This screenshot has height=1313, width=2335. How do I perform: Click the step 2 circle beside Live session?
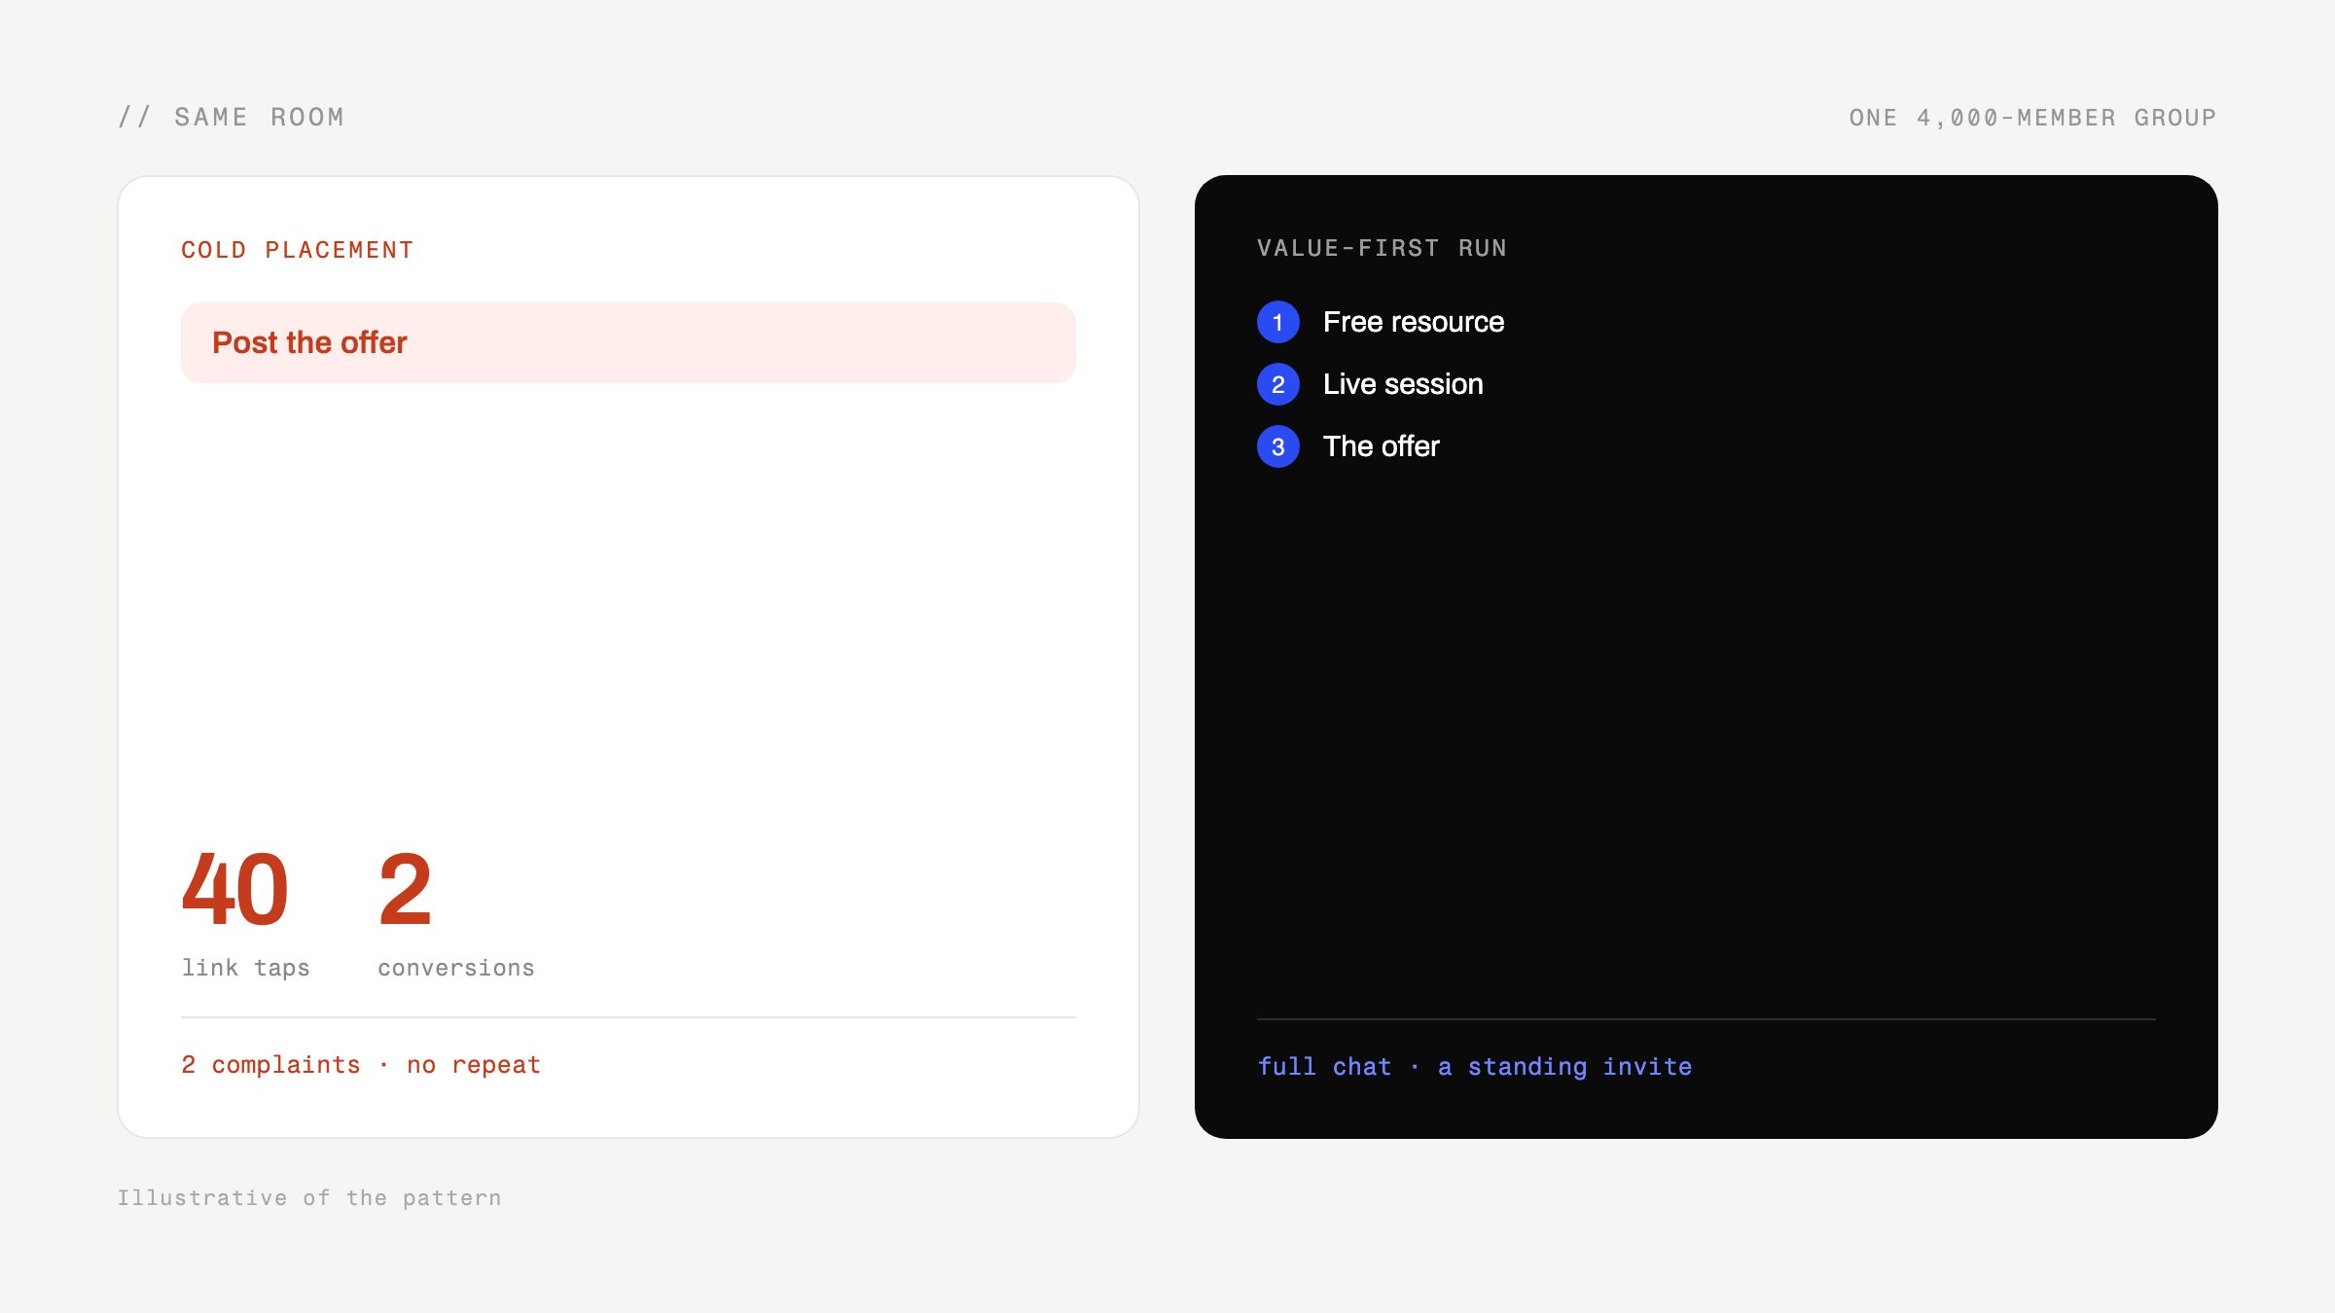tap(1278, 384)
